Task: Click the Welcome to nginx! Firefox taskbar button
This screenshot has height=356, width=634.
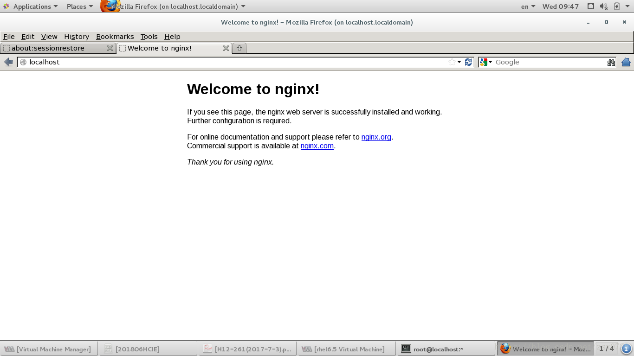Action: (x=545, y=349)
